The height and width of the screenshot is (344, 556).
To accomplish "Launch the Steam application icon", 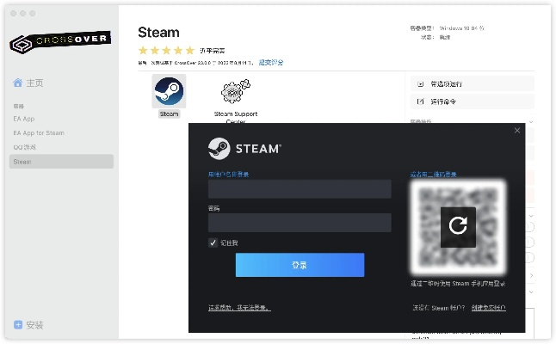I will [169, 91].
